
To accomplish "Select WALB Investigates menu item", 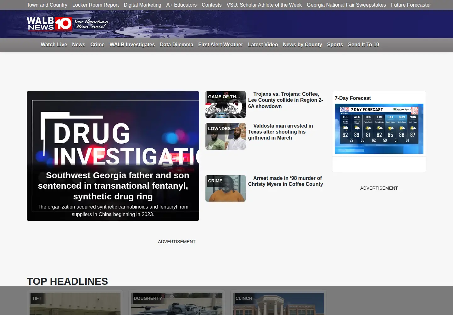I will click(132, 45).
